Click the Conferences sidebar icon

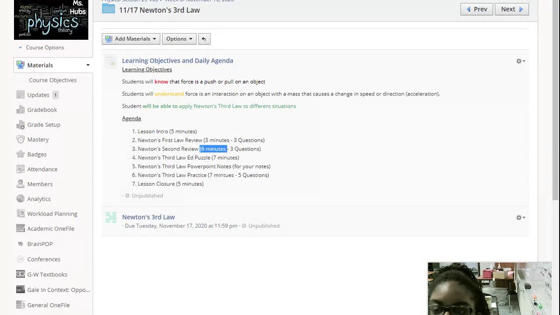(x=20, y=259)
